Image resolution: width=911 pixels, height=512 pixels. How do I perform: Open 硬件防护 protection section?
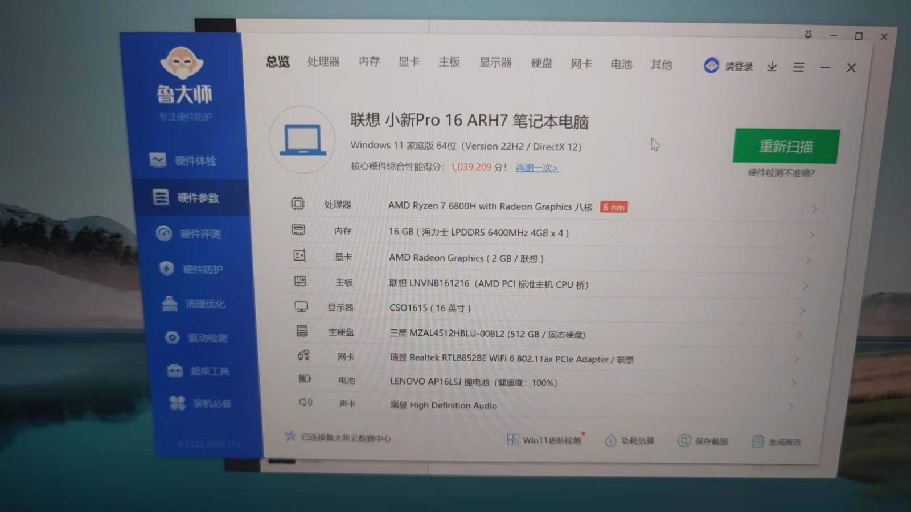191,269
